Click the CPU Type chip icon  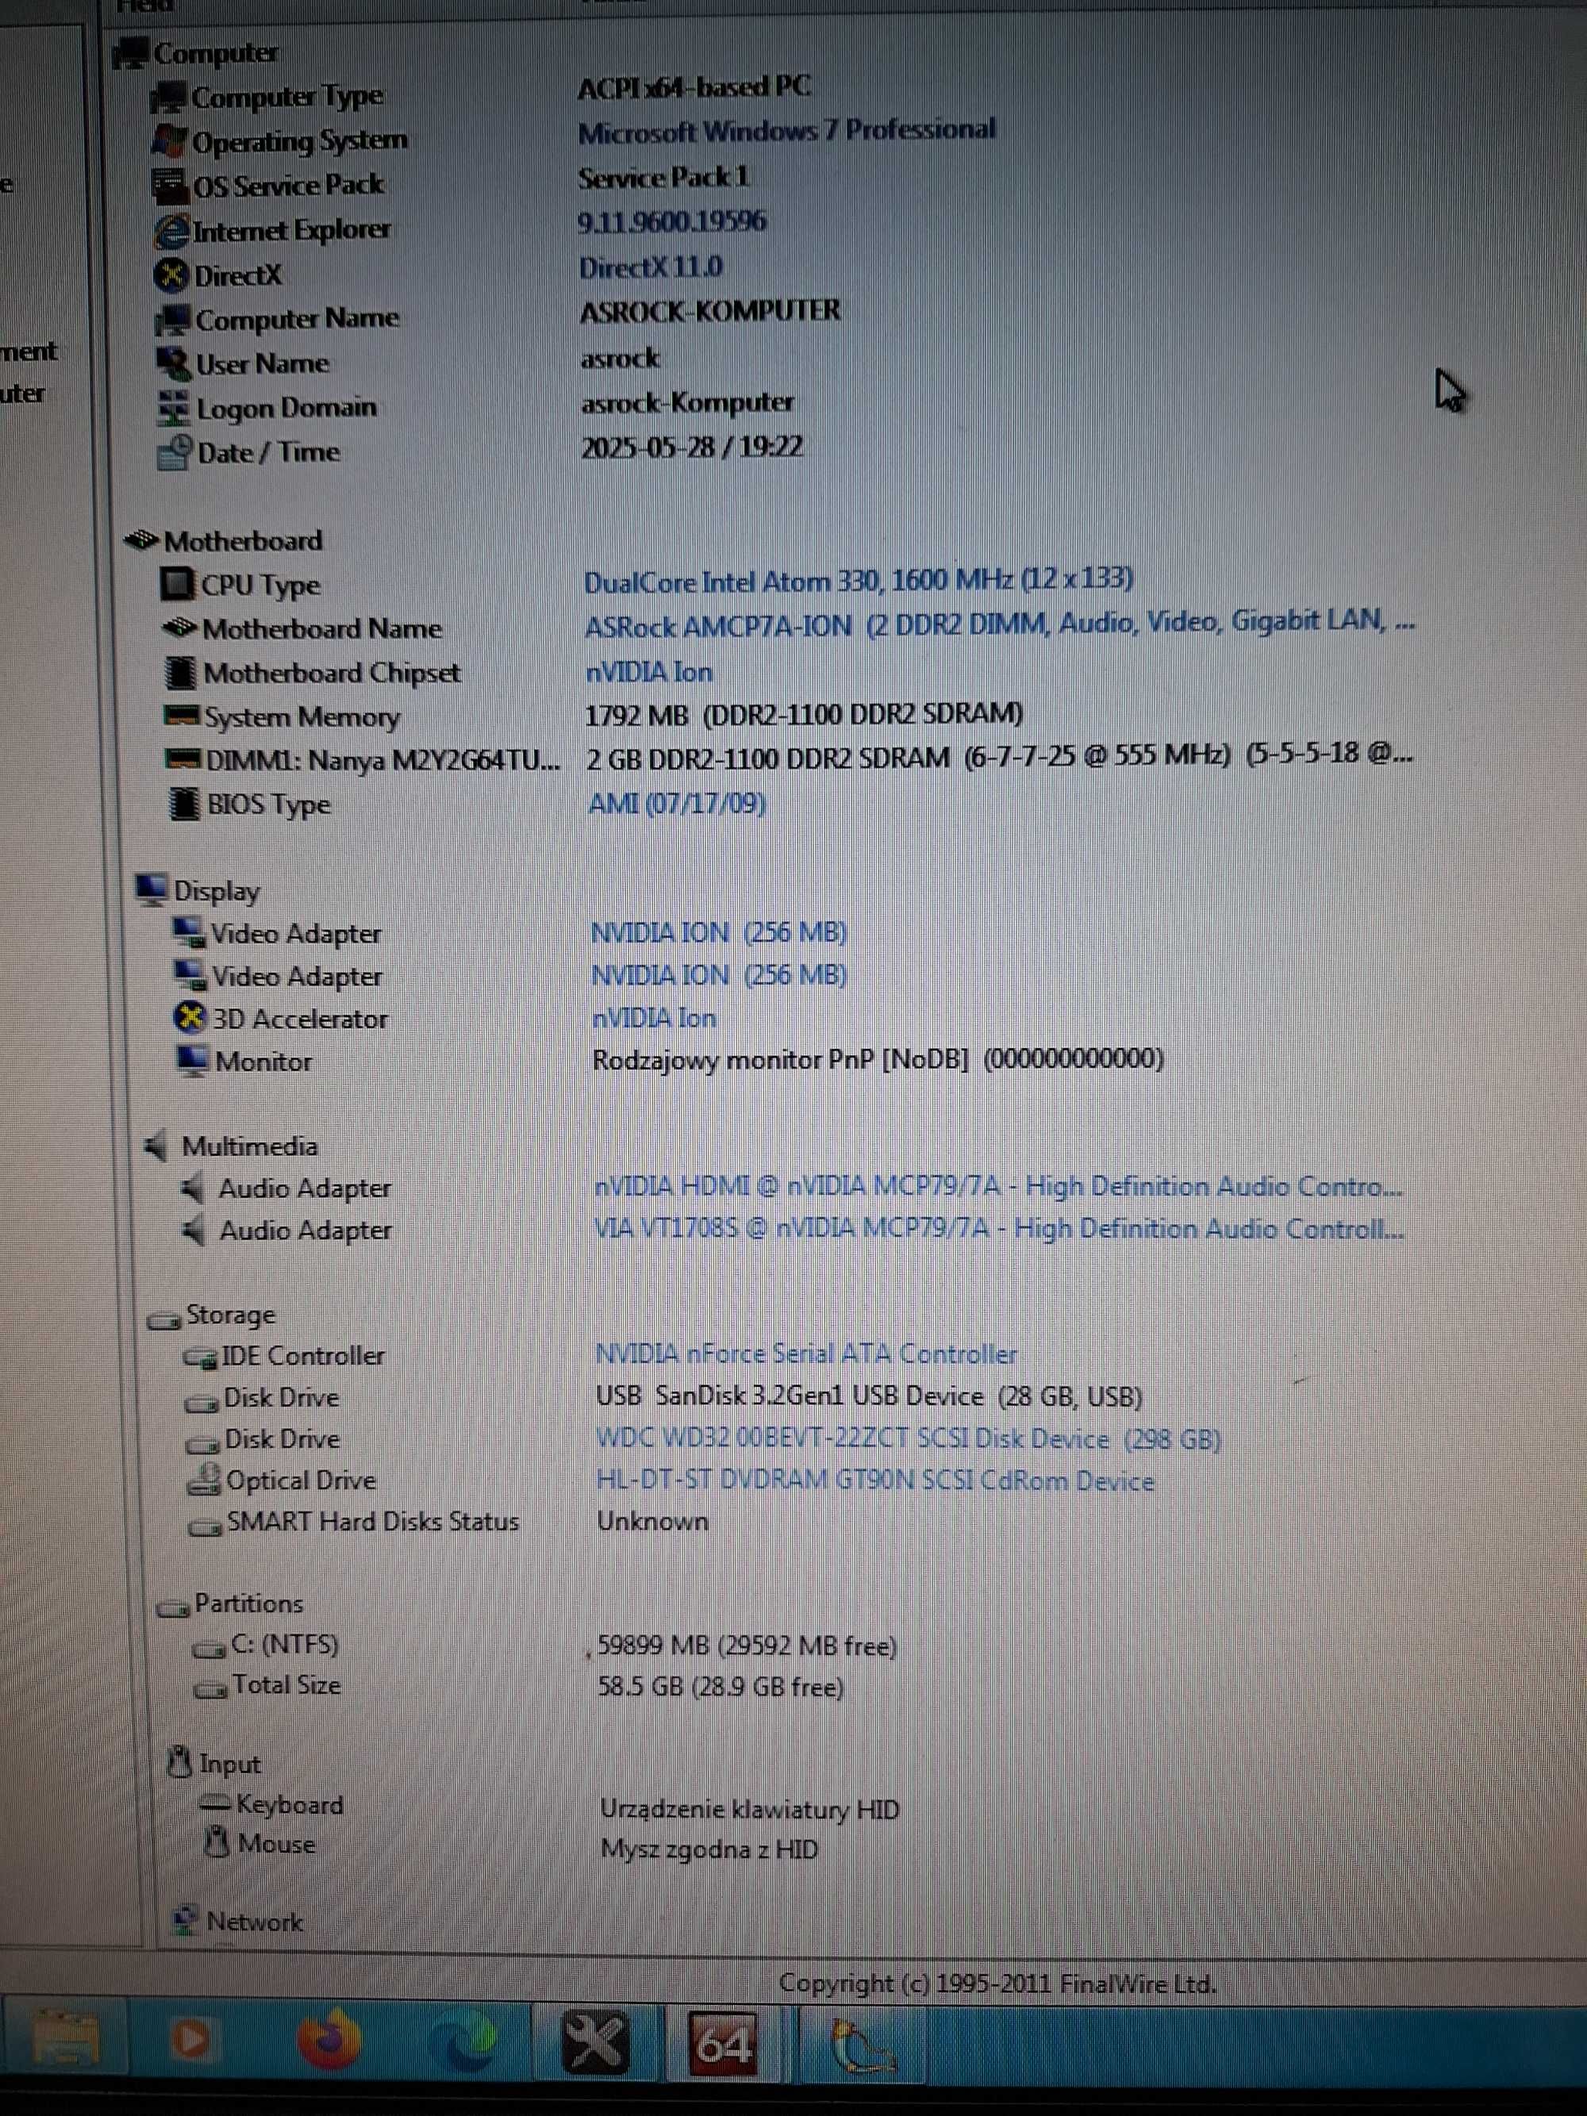(x=178, y=583)
